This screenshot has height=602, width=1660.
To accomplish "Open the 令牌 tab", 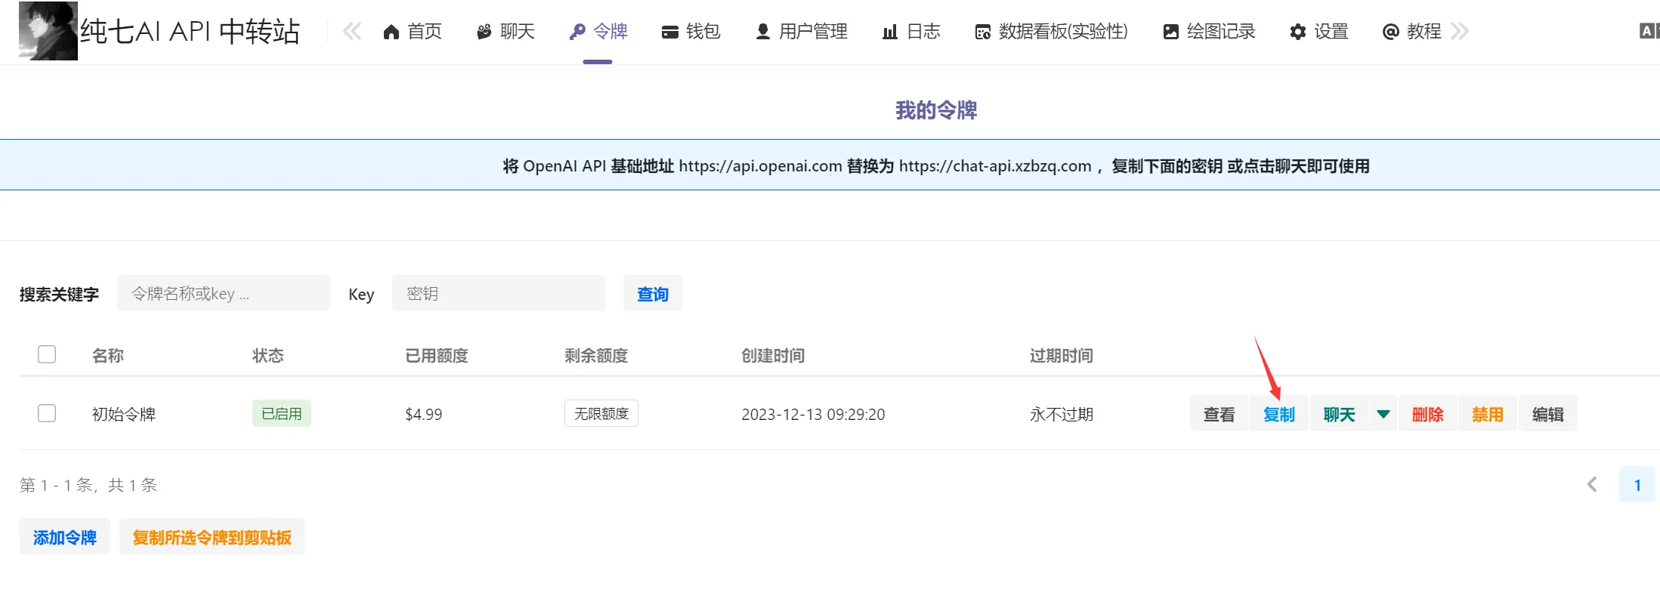I will pos(598,32).
